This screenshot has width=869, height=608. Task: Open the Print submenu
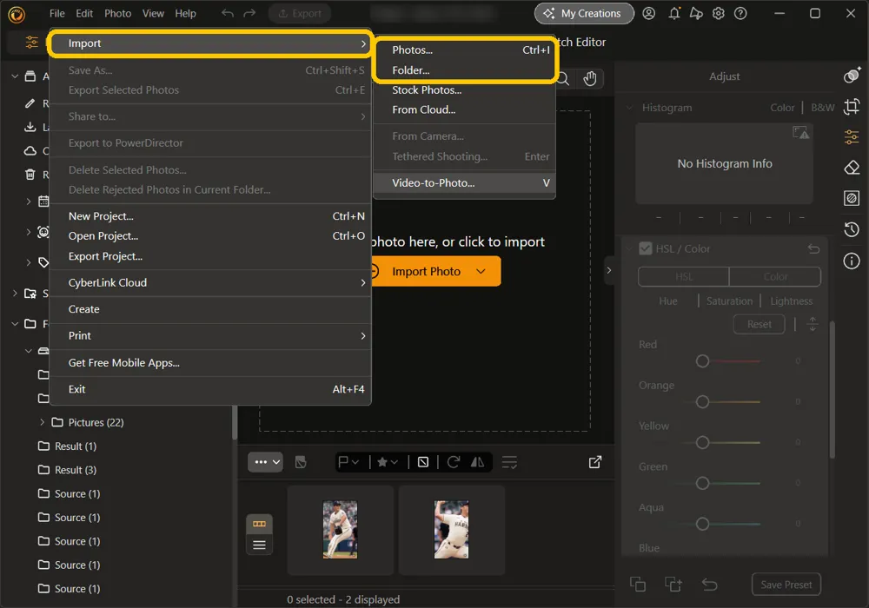(210, 335)
